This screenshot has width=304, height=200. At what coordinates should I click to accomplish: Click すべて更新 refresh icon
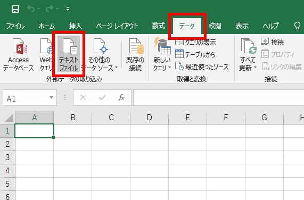click(248, 46)
